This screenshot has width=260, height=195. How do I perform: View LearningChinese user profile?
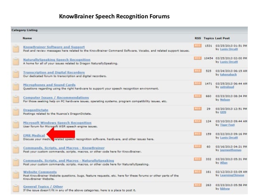232,175
